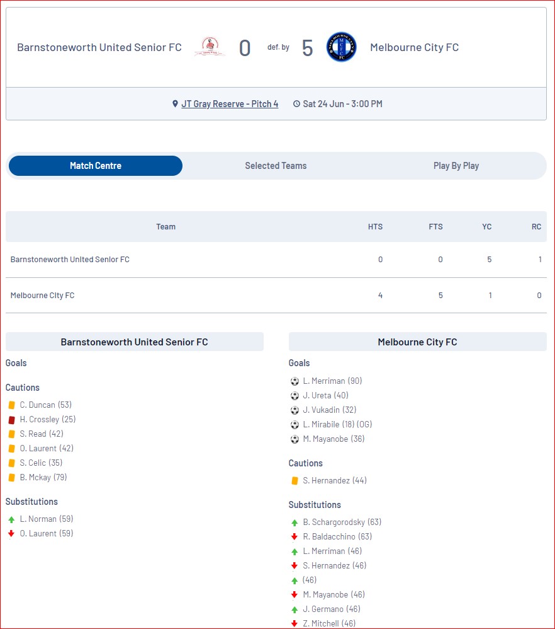Click the Barnstoneworth yellow card count 5

click(490, 260)
